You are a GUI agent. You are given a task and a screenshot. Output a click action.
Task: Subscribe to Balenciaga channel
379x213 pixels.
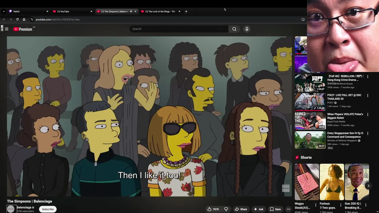[x=48, y=209]
